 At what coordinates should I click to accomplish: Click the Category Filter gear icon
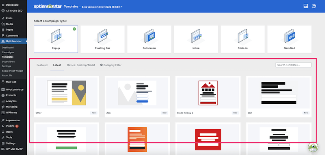point(101,65)
